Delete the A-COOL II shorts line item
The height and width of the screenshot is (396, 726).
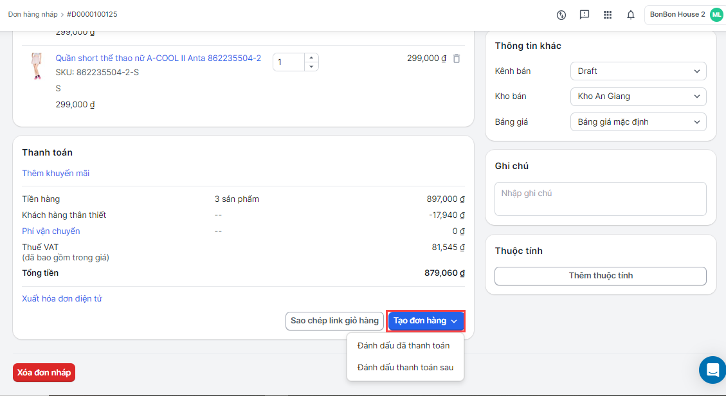(x=457, y=59)
